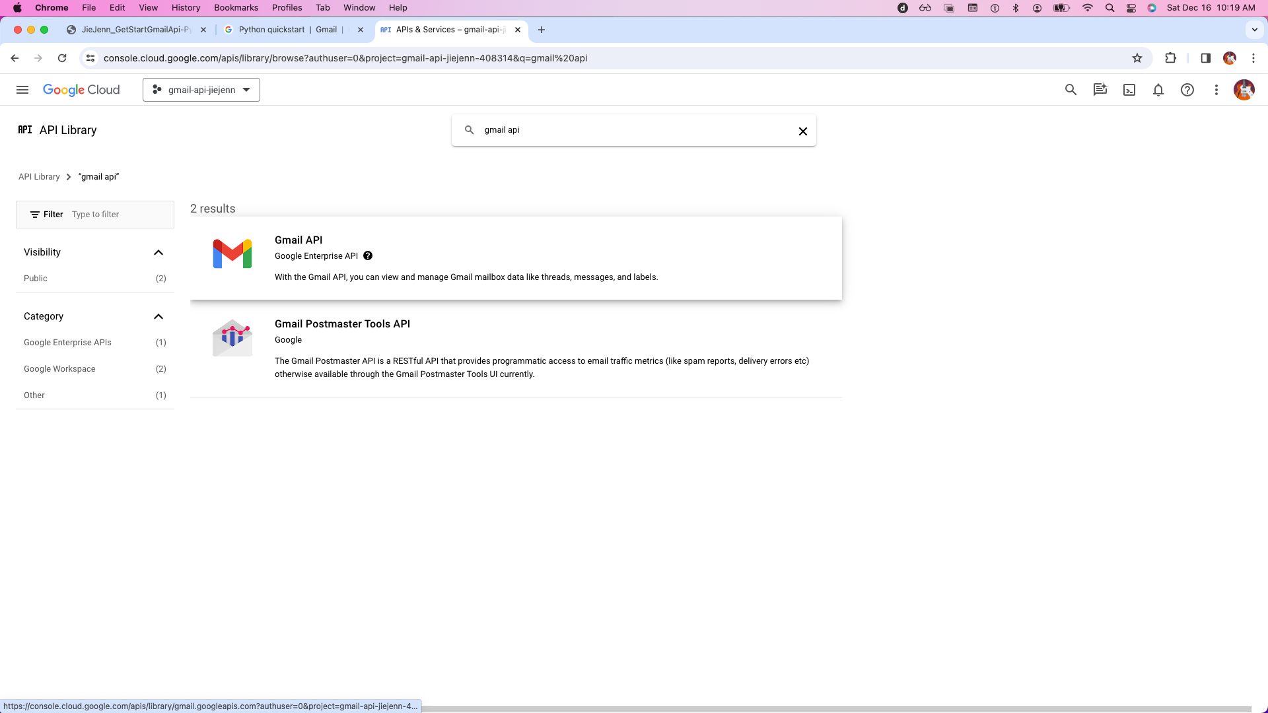Click the search field containing gmail api
Screen dimensions: 1268x713
[x=634, y=130]
